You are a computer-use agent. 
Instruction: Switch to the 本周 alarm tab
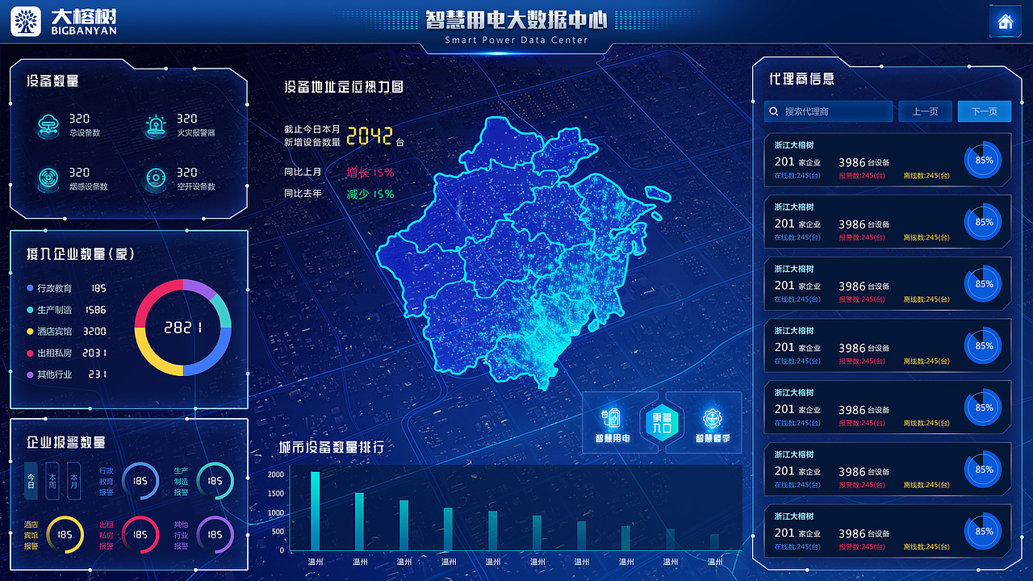52,480
